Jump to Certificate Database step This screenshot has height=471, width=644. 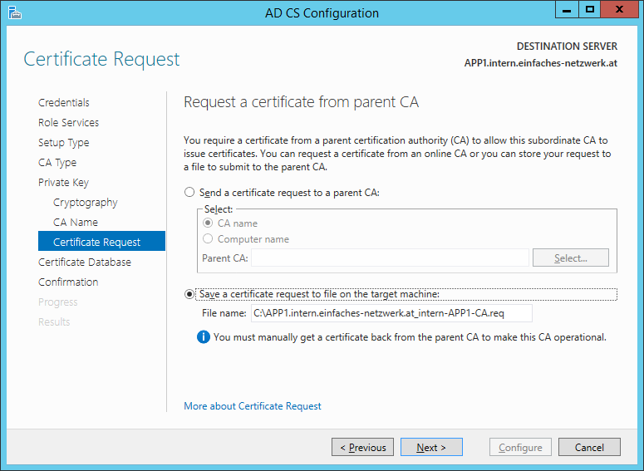(84, 262)
